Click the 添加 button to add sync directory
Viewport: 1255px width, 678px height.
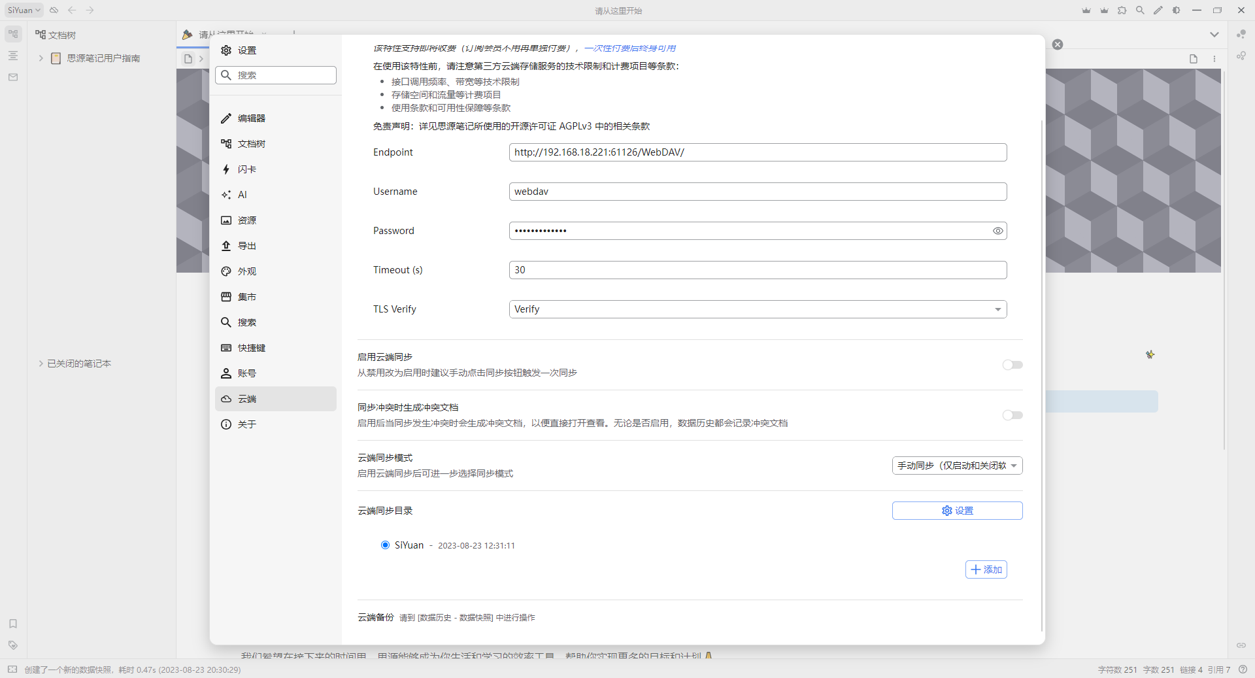[x=986, y=569]
